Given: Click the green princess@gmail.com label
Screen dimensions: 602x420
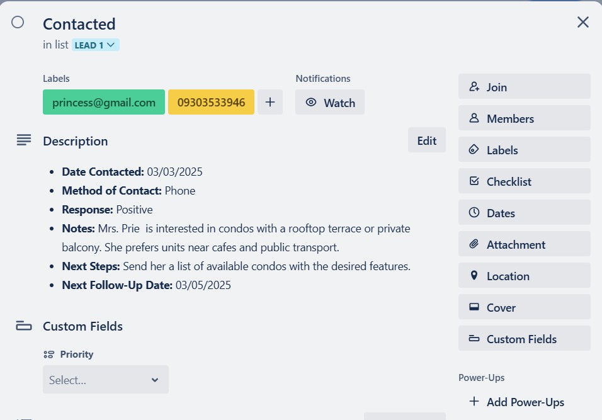Looking at the screenshot, I should click(x=104, y=102).
